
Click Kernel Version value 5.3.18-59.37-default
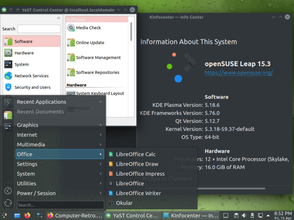(x=229, y=129)
